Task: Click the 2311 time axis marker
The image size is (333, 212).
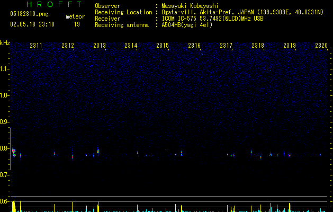Action: [36, 46]
